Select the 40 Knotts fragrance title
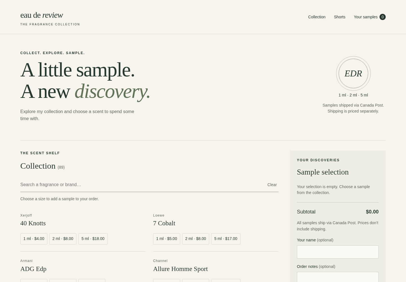 tap(33, 223)
